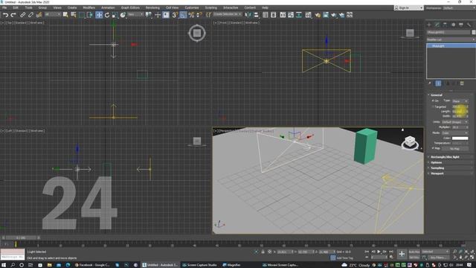This screenshot has width=476, height=268.
Task: Toggle the Auto Key button
Action: [414, 252]
